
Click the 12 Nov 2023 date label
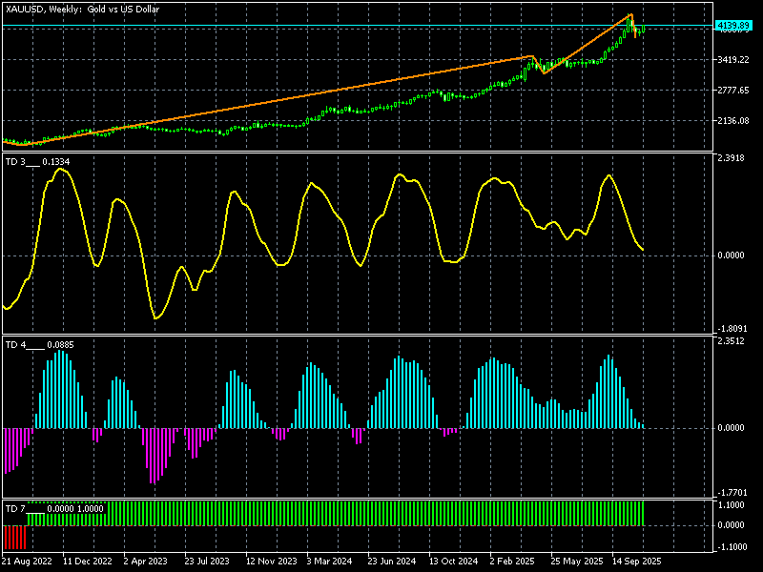[271, 562]
